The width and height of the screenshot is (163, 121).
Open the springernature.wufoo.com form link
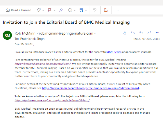[x=52, y=100]
